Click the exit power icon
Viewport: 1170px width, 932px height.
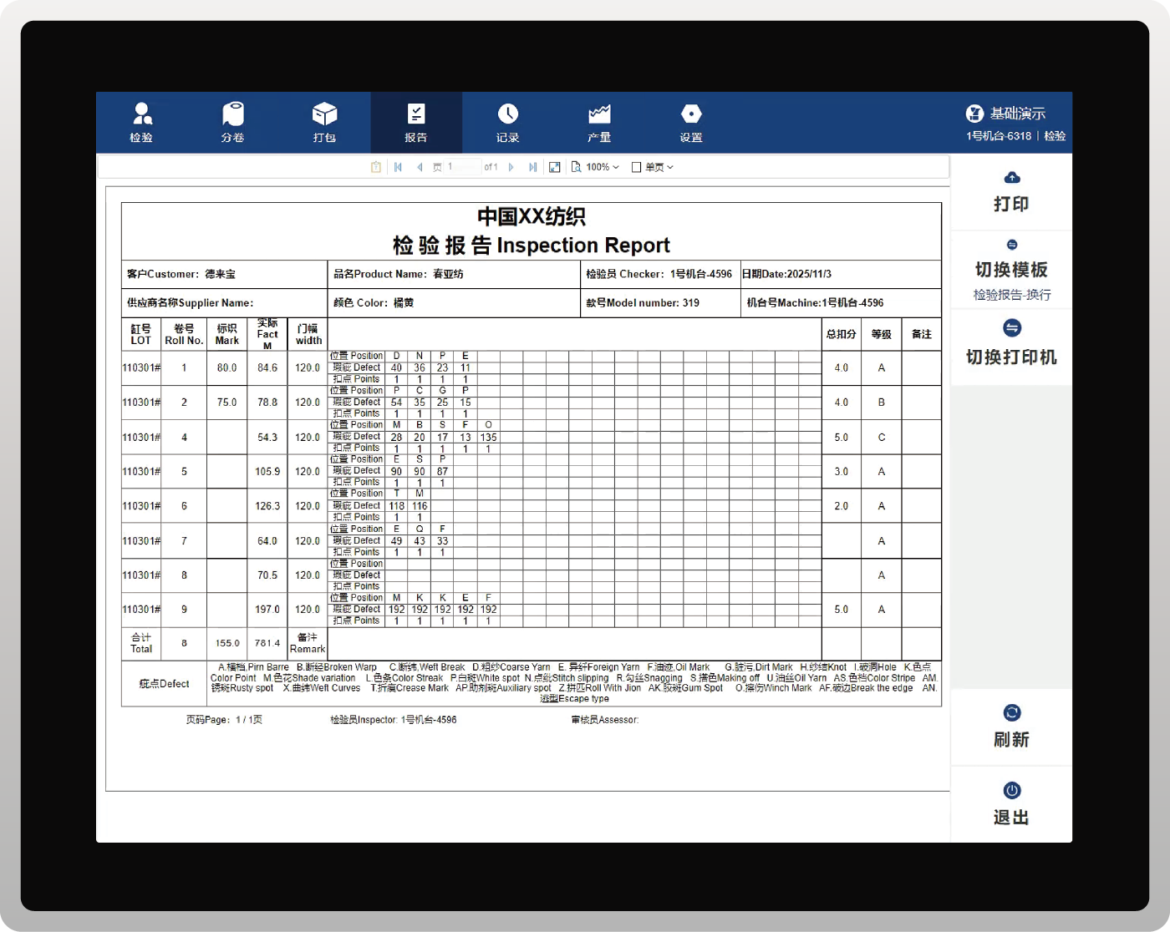[x=1012, y=790]
